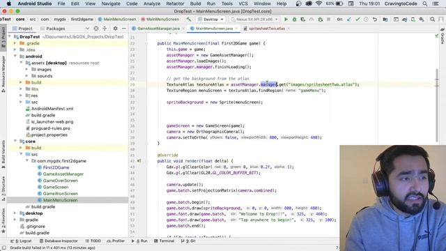The image size is (446, 251).
Task: Open the Terminal tool window
Action: pos(164,241)
